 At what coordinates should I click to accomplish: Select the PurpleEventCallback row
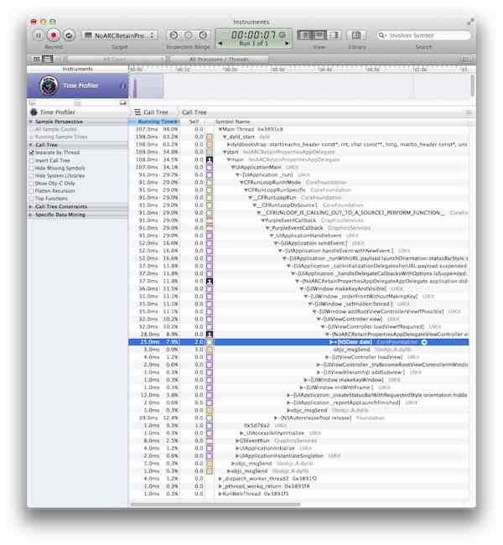coord(298,221)
